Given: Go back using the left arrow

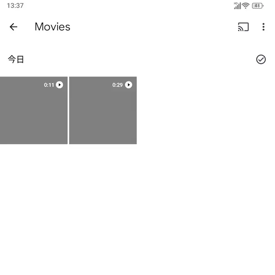Looking at the screenshot, I should (x=14, y=27).
